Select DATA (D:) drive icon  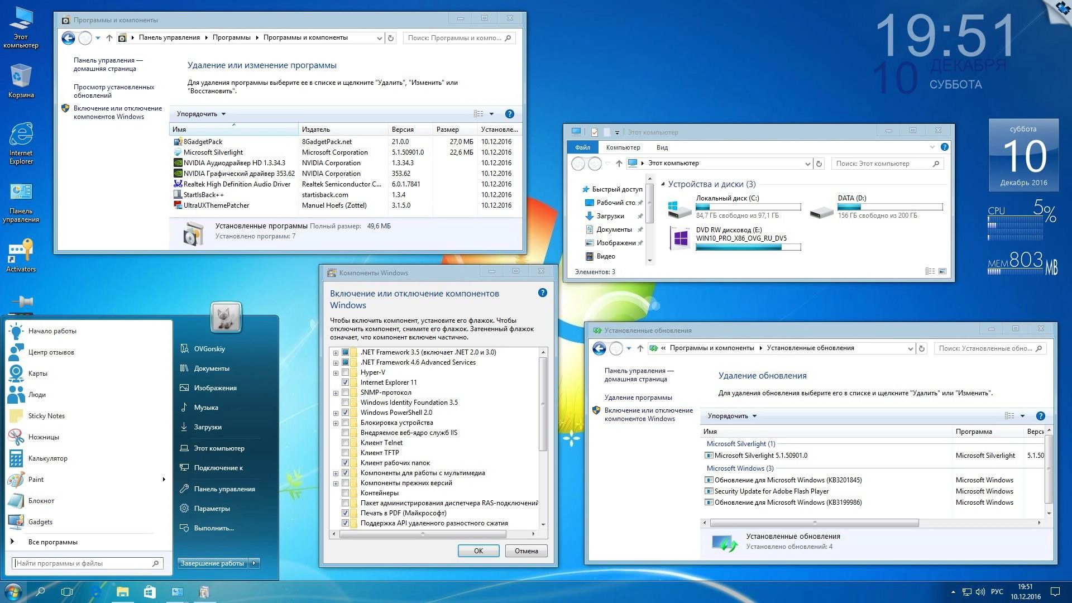(821, 211)
